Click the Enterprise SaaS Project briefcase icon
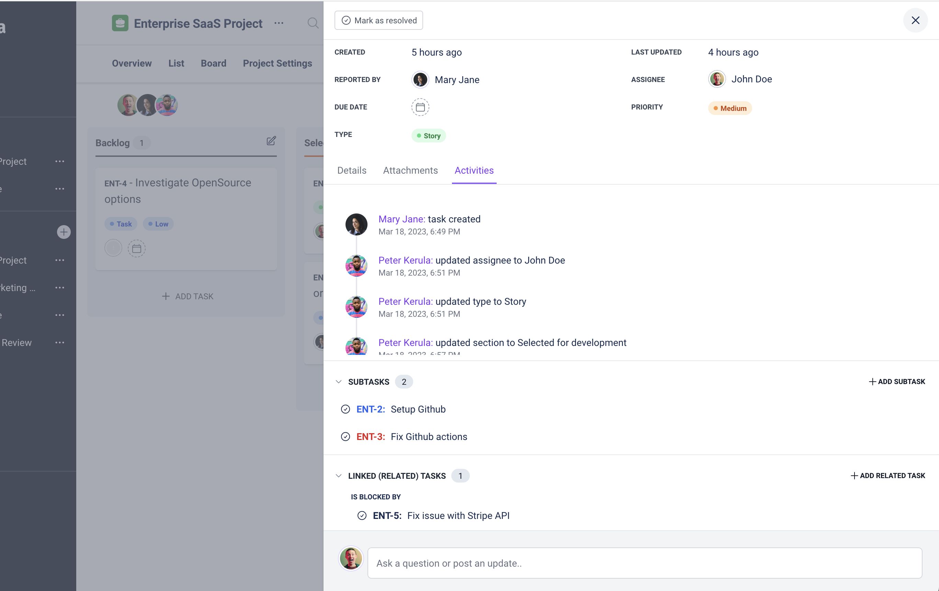This screenshot has height=591, width=939. [120, 23]
